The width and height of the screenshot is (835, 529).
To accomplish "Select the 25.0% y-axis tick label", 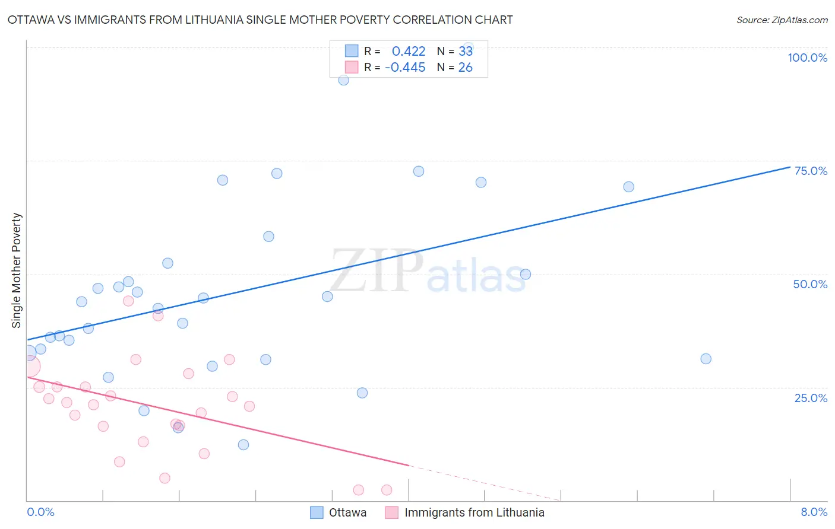I will click(811, 398).
